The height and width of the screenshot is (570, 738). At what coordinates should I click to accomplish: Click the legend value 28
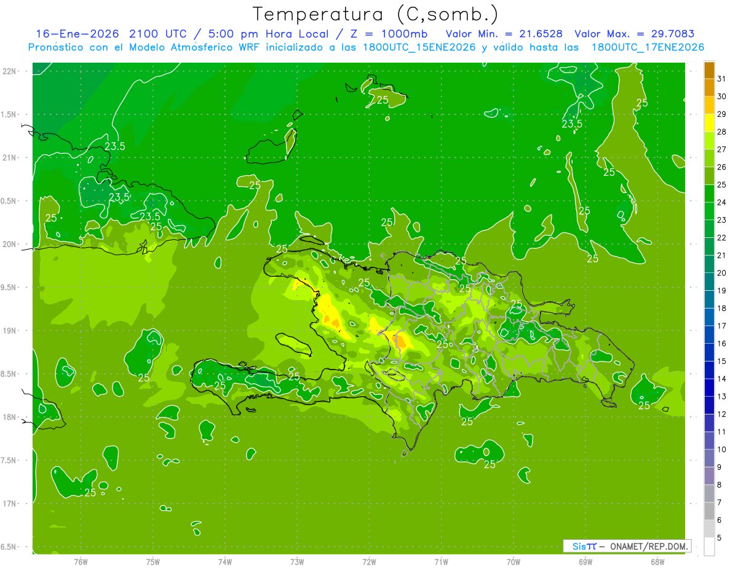tap(722, 132)
